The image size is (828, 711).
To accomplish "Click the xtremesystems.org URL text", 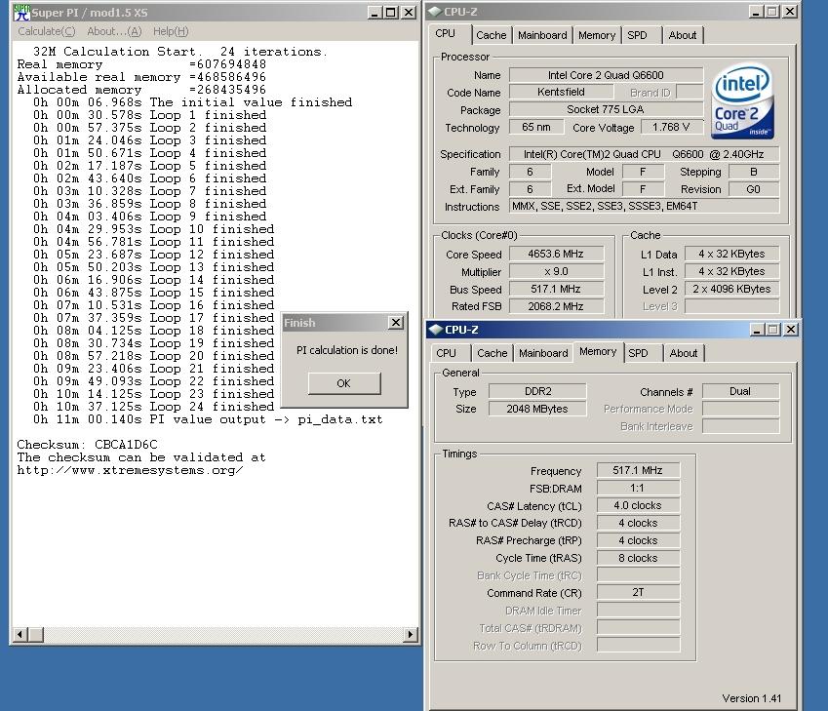I will point(131,470).
